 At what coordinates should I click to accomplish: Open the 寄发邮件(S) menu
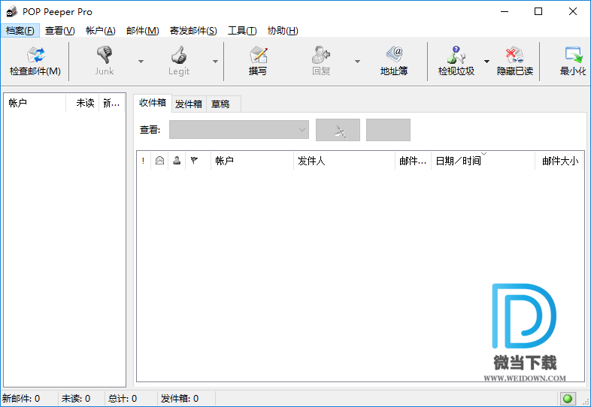tap(193, 31)
